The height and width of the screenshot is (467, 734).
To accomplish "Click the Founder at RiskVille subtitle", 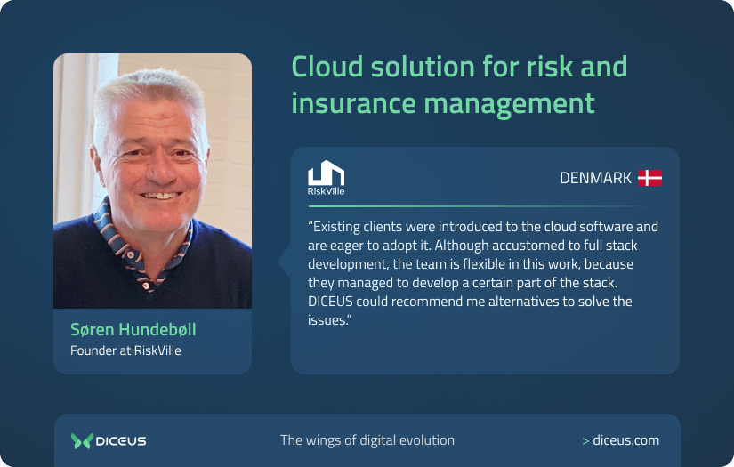I will pos(125,350).
